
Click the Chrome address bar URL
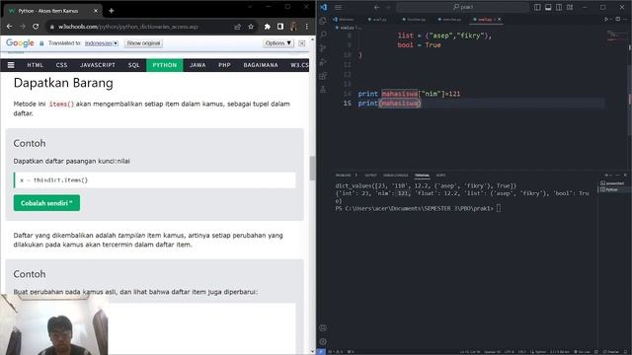tap(128, 27)
